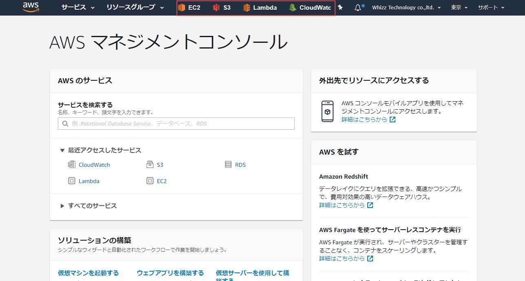Click the shortcut pin customization icon
The image size is (525, 281).
click(x=340, y=7)
